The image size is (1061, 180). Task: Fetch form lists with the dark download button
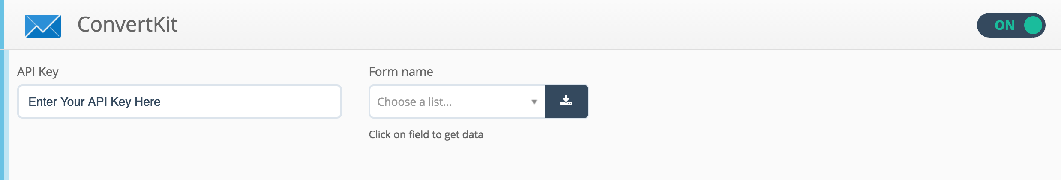(566, 102)
